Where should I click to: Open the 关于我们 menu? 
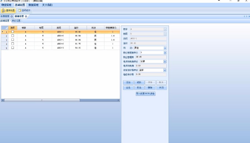coord(47,5)
